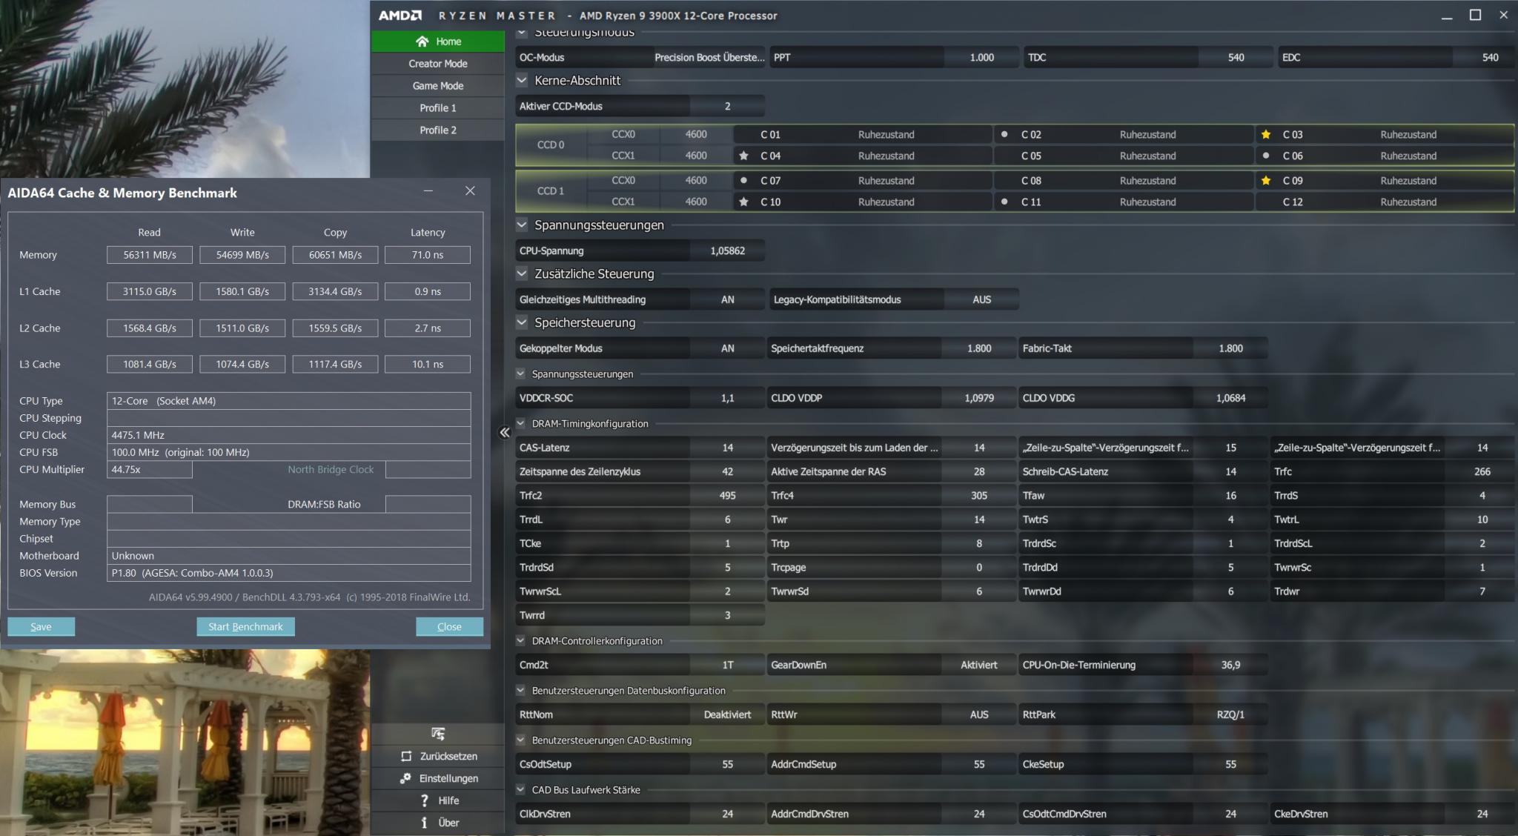Click the CPU Clock field in AIDA64
Screen dimensions: 1518x836
[288, 435]
